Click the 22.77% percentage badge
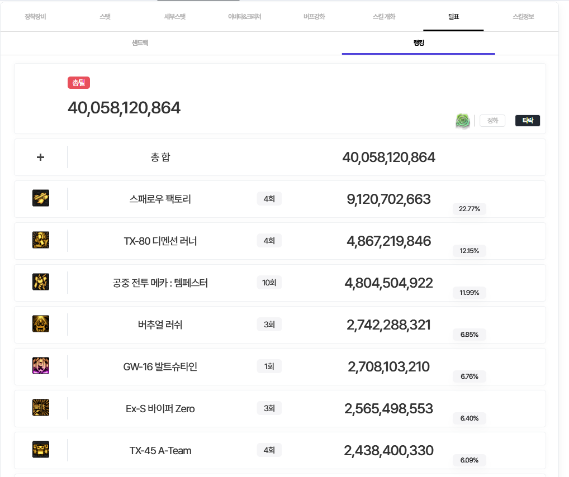This screenshot has width=569, height=477. 469,209
